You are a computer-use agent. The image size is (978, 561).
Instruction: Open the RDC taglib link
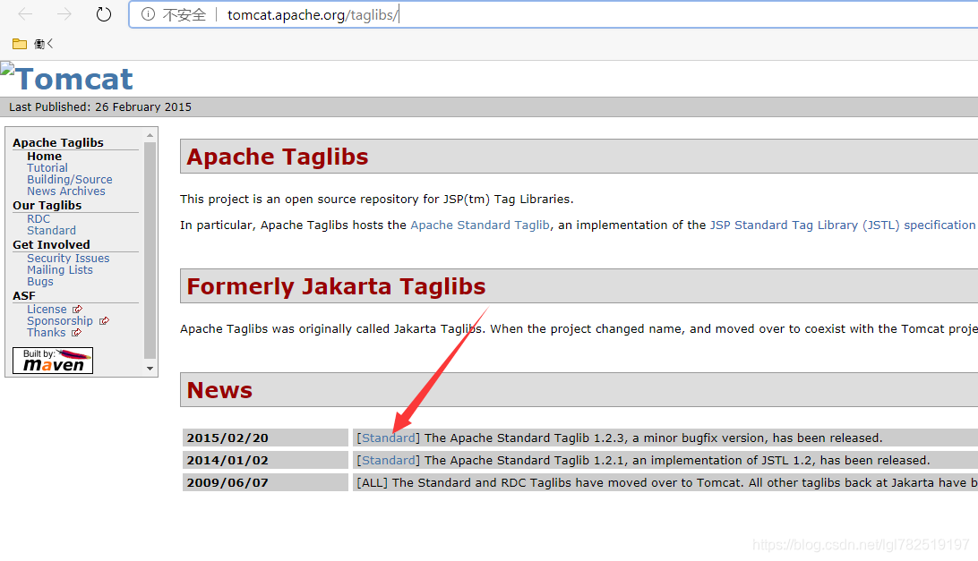click(38, 219)
